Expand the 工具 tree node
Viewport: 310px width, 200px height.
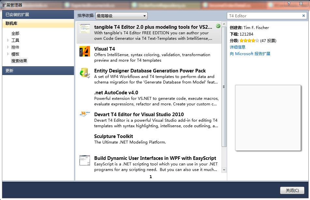(x=8, y=40)
